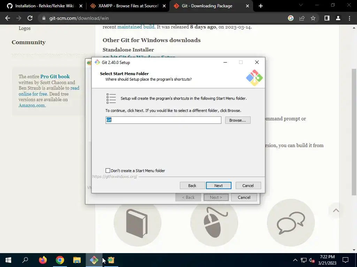The height and width of the screenshot is (267, 357).
Task: Click the Git logo in the Git 2.40.0 Setup title bar
Action: [97, 62]
